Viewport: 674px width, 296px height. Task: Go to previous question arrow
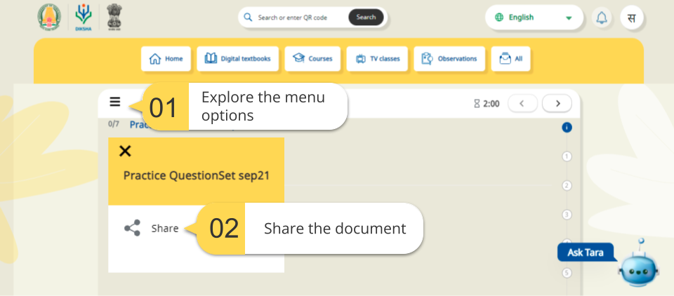pyautogui.click(x=522, y=103)
